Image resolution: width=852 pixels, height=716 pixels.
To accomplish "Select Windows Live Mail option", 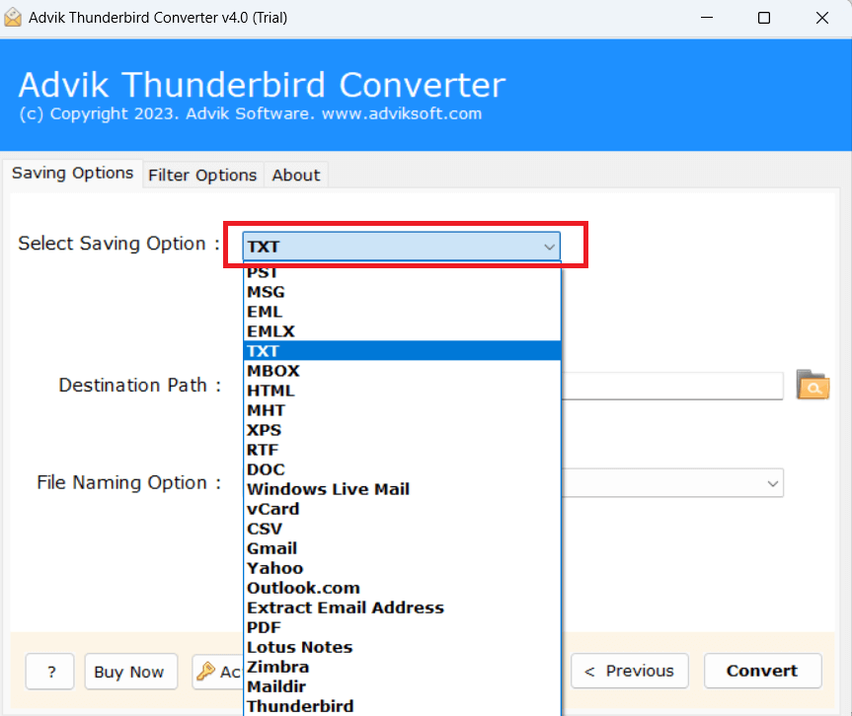I will (402, 489).
